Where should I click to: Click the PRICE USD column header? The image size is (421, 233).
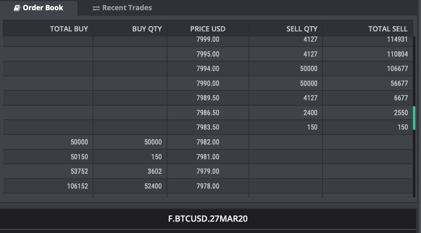[x=208, y=29]
